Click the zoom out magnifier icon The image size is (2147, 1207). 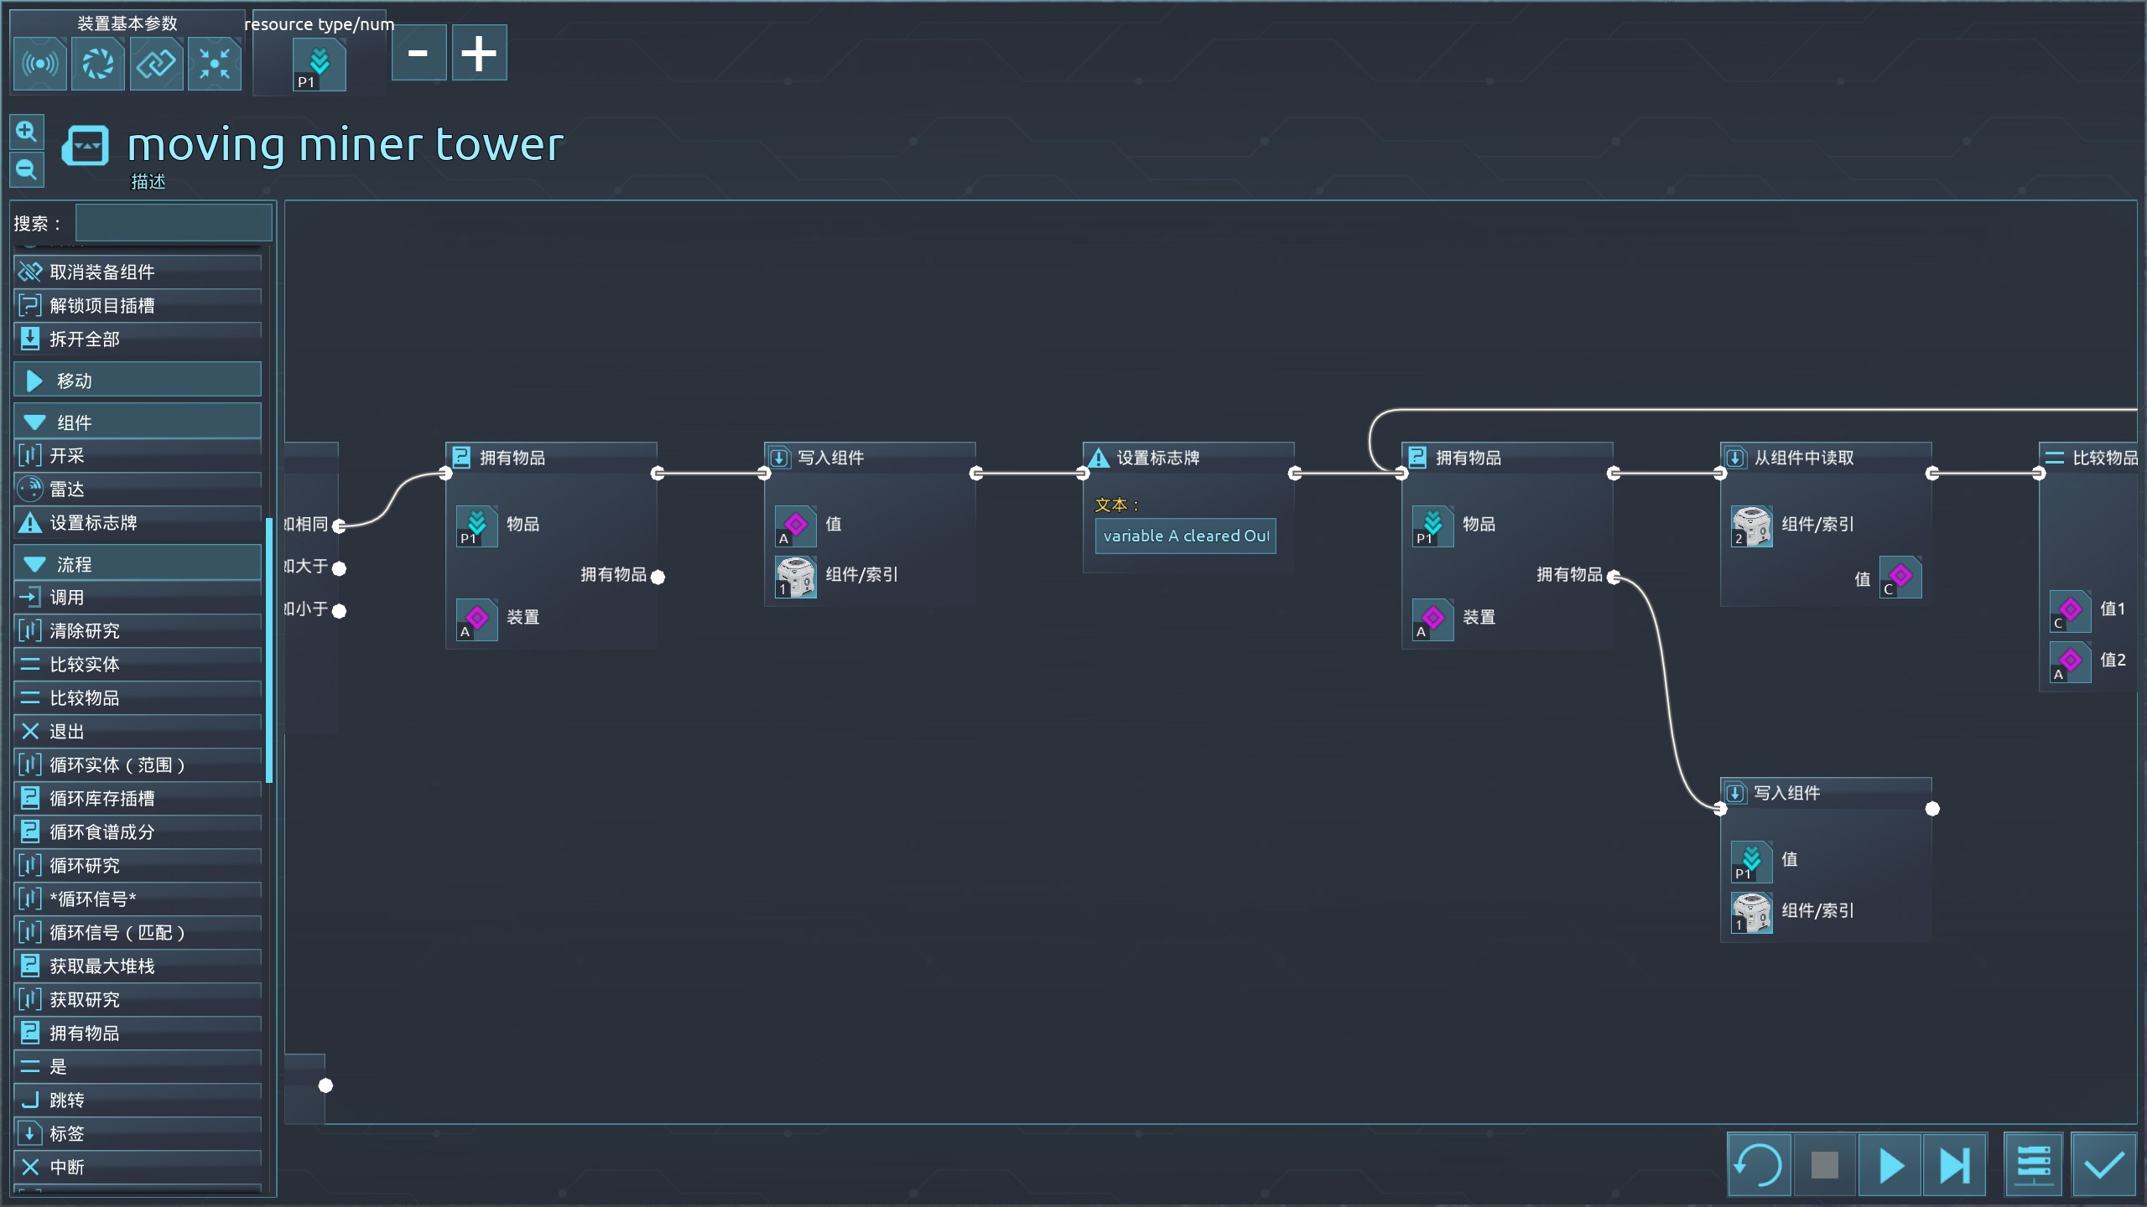tap(26, 170)
